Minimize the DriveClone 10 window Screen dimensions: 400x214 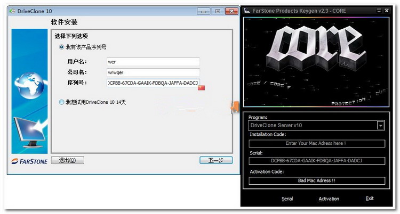pos(203,11)
